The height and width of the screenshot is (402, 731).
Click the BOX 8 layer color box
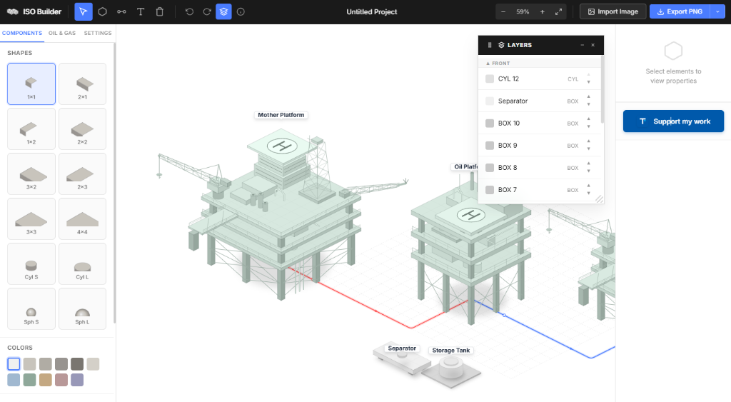click(x=490, y=167)
